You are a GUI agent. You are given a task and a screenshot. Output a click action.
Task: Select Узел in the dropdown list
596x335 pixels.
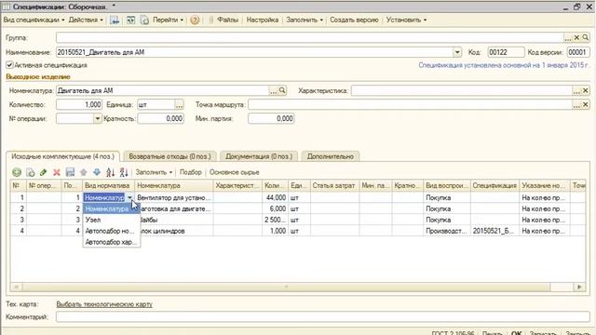point(112,220)
